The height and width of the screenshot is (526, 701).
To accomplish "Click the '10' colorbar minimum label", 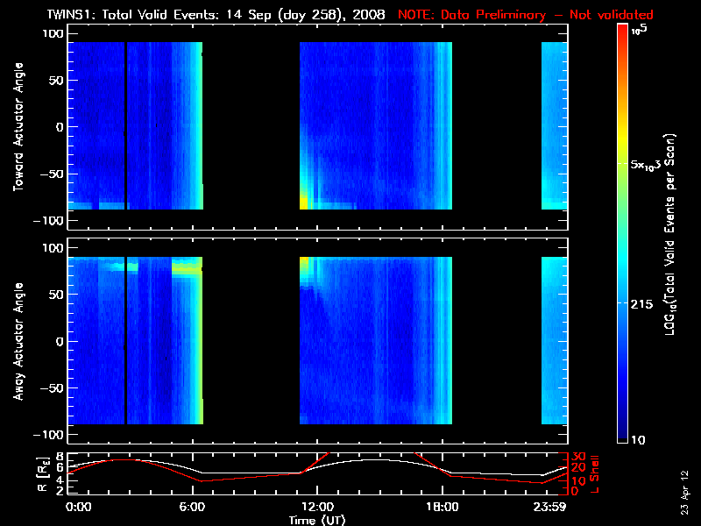I will [638, 440].
